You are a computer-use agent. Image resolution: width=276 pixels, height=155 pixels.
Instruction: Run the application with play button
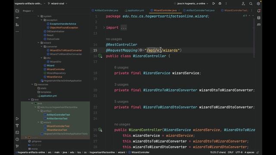(x=213, y=3)
